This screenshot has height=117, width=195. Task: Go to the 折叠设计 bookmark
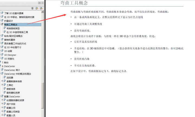click(x=8, y=21)
